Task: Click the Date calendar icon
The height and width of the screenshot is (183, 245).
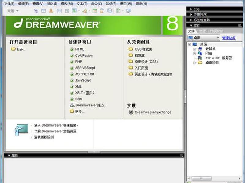Action: (95, 11)
